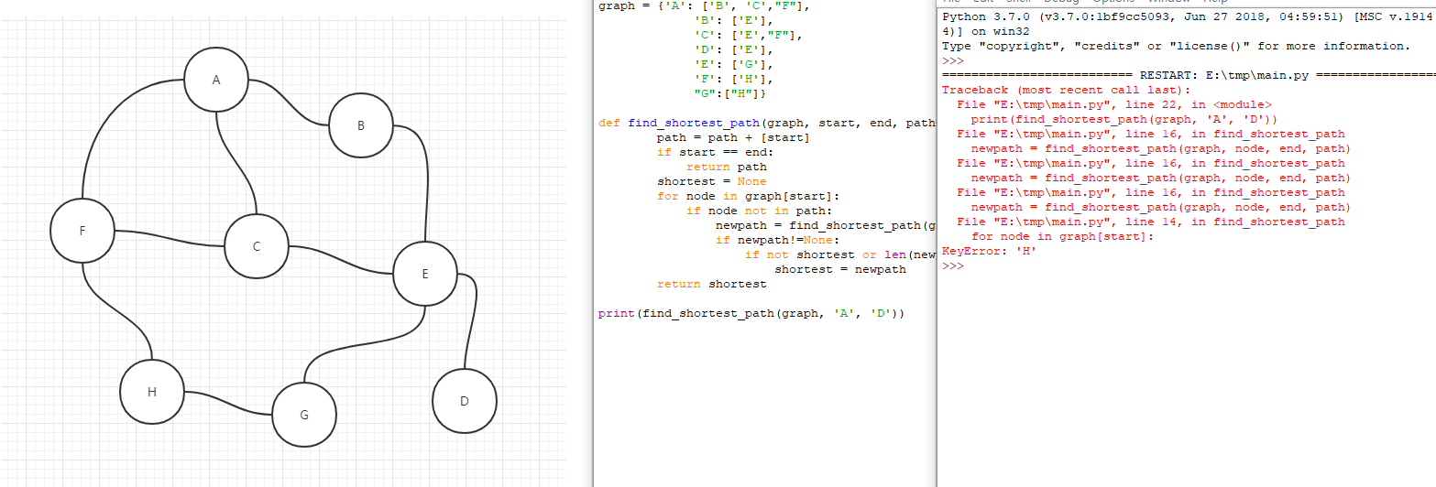Select node A in the graph diagram

click(216, 81)
